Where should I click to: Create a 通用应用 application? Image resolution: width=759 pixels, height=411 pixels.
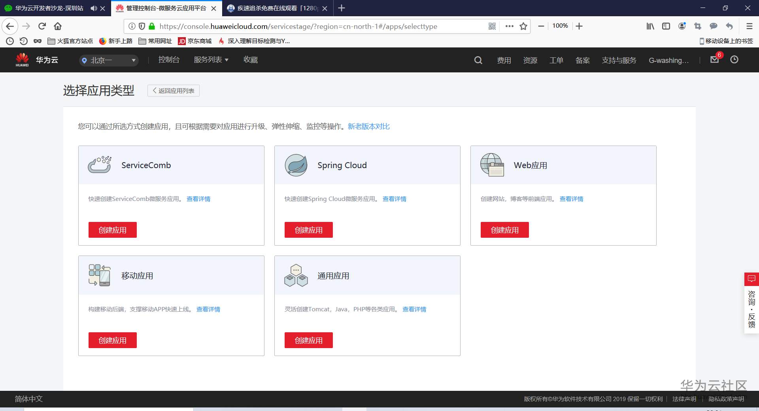point(309,340)
